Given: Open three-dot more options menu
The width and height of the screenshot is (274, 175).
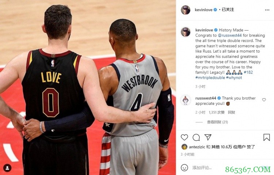Looking at the screenshot, I should click(267, 10).
